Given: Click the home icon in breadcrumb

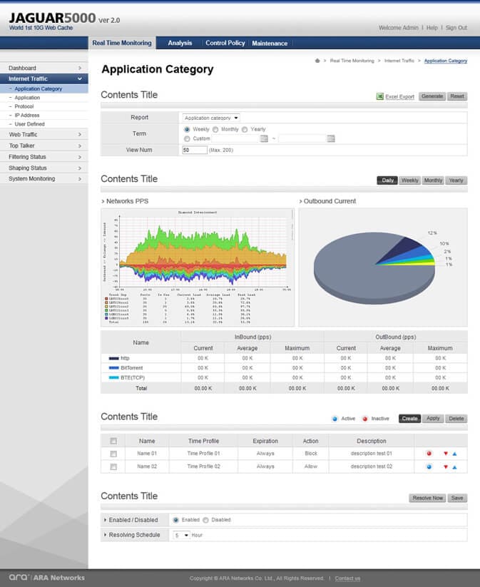Looking at the screenshot, I should tap(317, 61).
